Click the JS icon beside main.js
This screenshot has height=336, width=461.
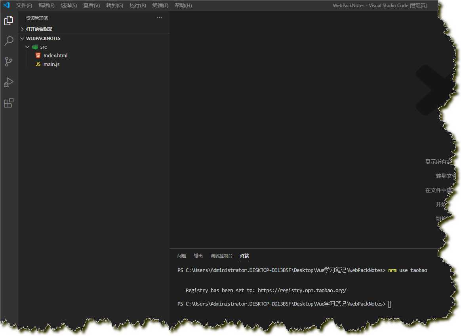tap(38, 64)
